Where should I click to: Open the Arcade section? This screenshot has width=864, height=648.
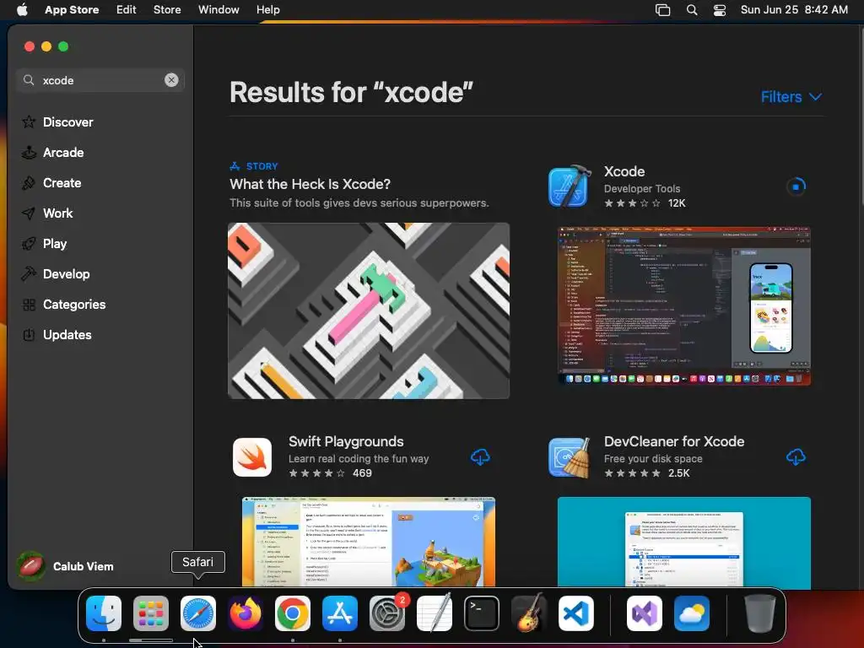pyautogui.click(x=53, y=153)
